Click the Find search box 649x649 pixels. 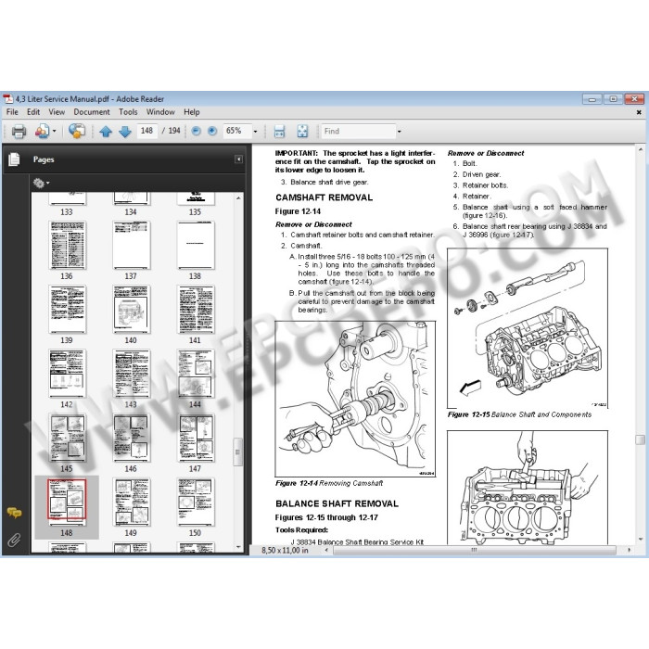359,132
